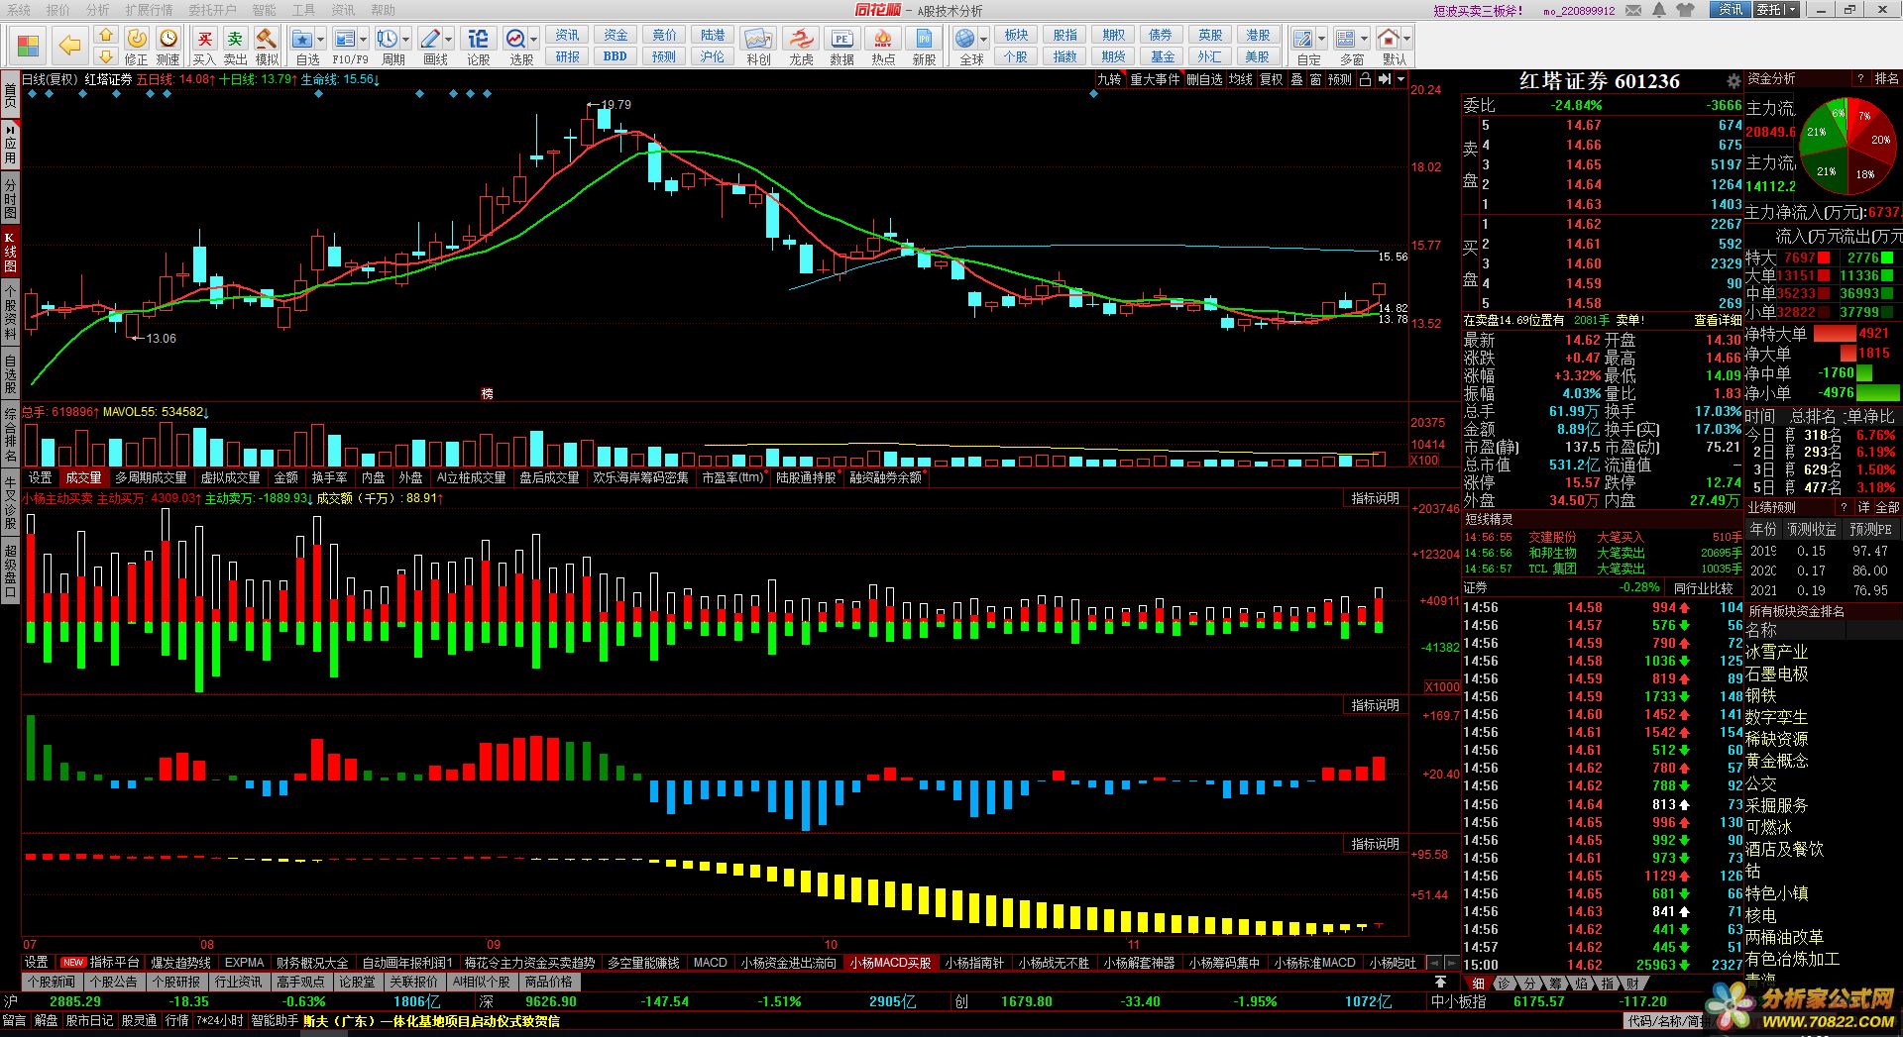
Task: Toggle 窗 window mode button
Action: (1315, 79)
